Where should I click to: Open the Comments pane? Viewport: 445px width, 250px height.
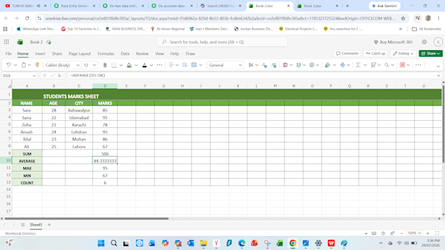pos(347,54)
